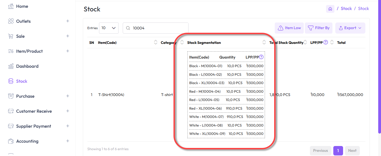Sort by Item(Code) column arrows
381x156 pixels.
tap(156, 42)
